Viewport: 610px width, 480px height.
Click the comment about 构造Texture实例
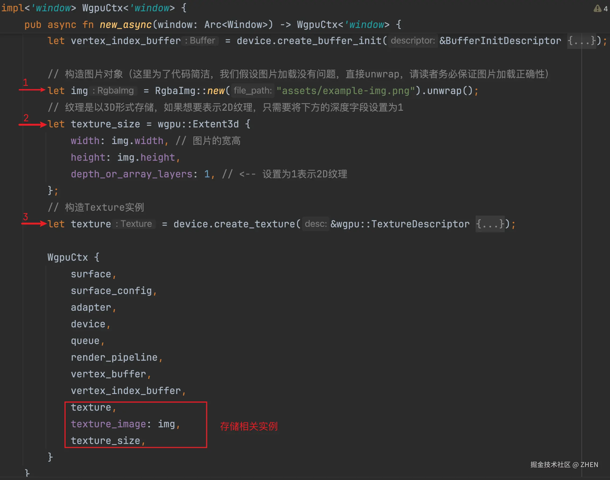click(x=96, y=207)
